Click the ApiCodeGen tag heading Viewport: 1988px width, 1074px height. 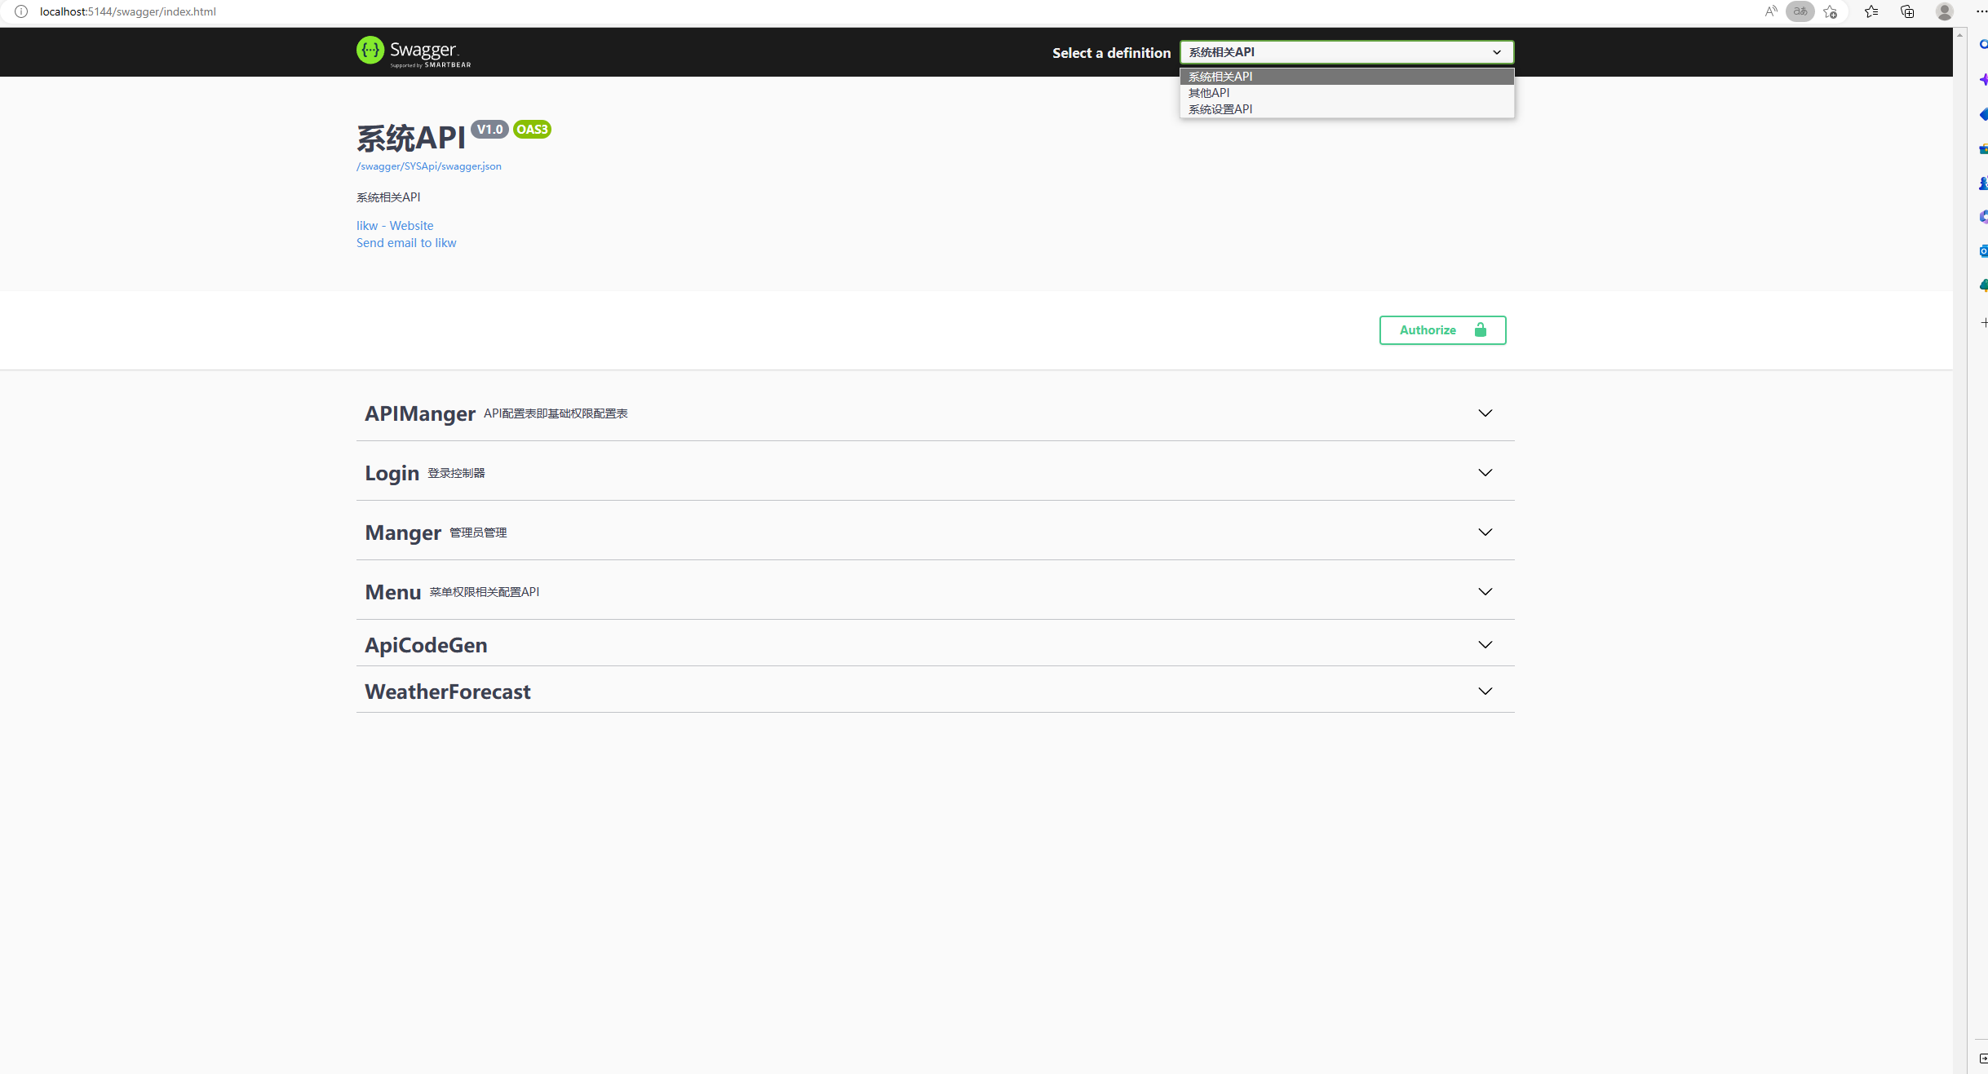(426, 645)
